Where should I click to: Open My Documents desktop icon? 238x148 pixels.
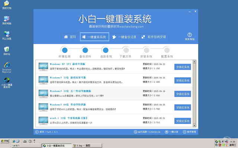point(7,5)
